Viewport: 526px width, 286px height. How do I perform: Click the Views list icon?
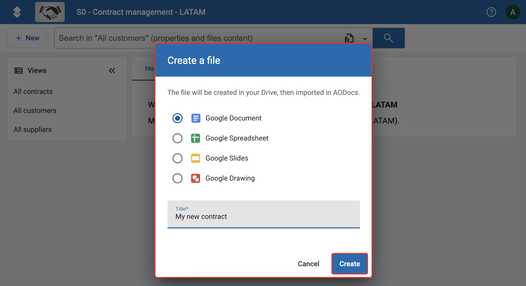coord(19,71)
